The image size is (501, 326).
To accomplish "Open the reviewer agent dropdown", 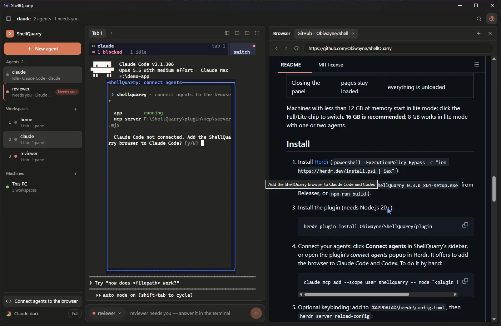I will (x=107, y=313).
